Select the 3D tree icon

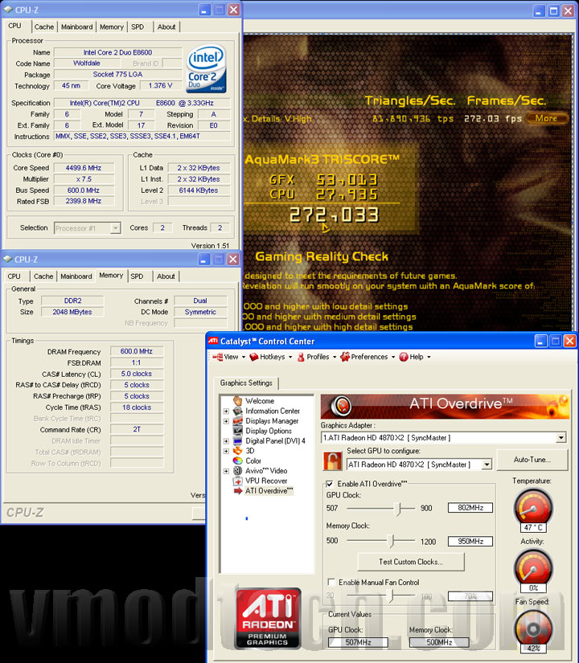pyautogui.click(x=238, y=451)
